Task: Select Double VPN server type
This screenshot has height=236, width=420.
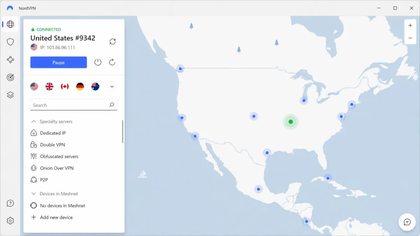Action: coord(48,145)
